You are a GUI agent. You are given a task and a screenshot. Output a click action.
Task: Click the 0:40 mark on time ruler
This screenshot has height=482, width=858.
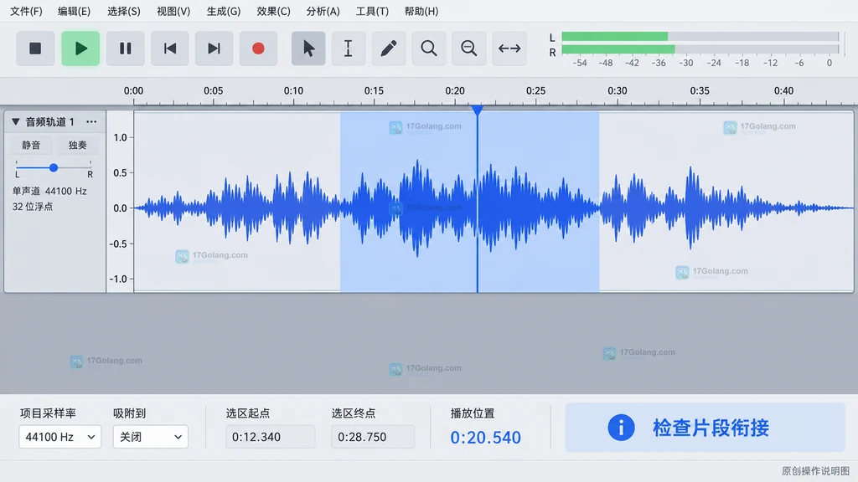(783, 90)
